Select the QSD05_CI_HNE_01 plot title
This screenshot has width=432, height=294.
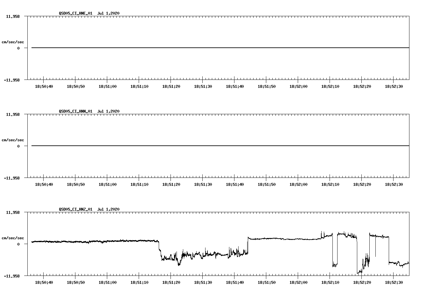coord(89,13)
